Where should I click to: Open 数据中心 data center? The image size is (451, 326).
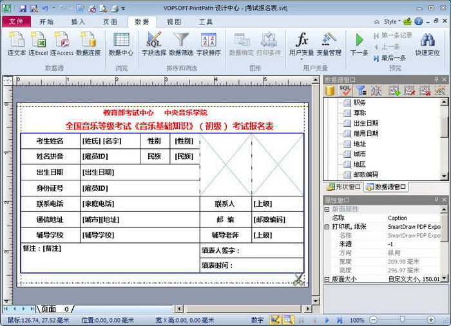pyautogui.click(x=121, y=44)
